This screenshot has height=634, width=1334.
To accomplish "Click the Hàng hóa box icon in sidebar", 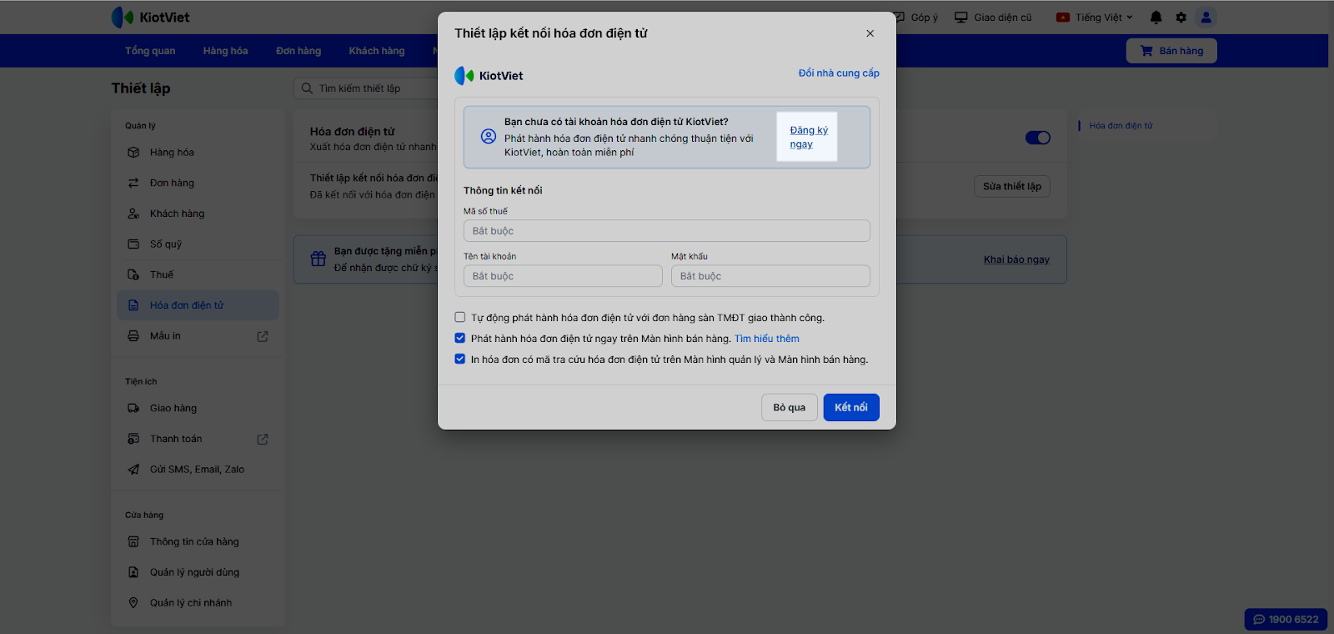I will pos(133,153).
